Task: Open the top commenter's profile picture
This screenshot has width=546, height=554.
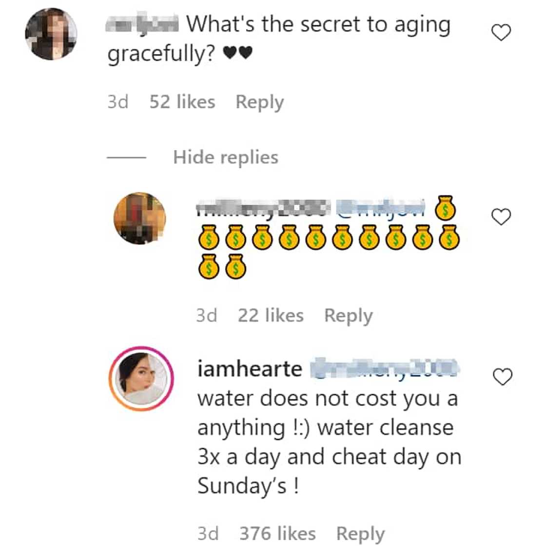Action: click(x=51, y=34)
